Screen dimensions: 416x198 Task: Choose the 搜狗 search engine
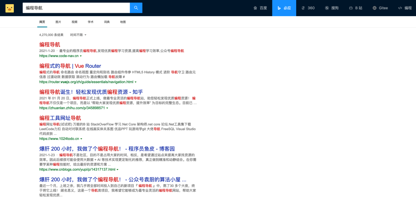[332, 8]
